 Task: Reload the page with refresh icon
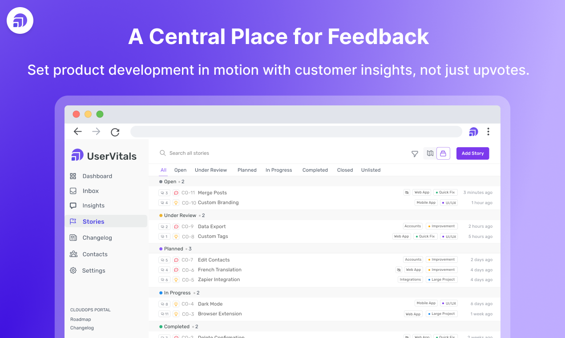pyautogui.click(x=115, y=132)
